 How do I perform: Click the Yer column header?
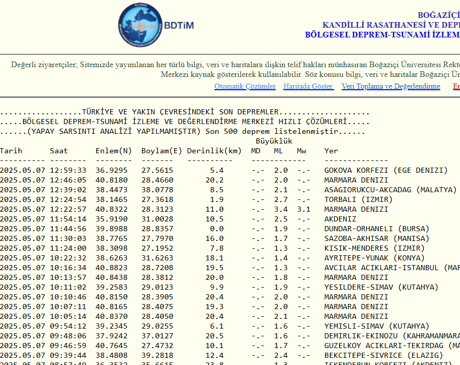click(x=331, y=151)
